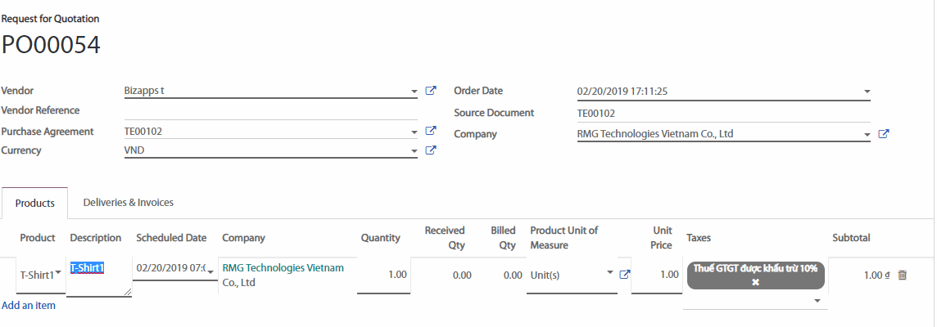Open the Purchase Agreement dropdown
Screen dimensions: 937x327
point(414,132)
